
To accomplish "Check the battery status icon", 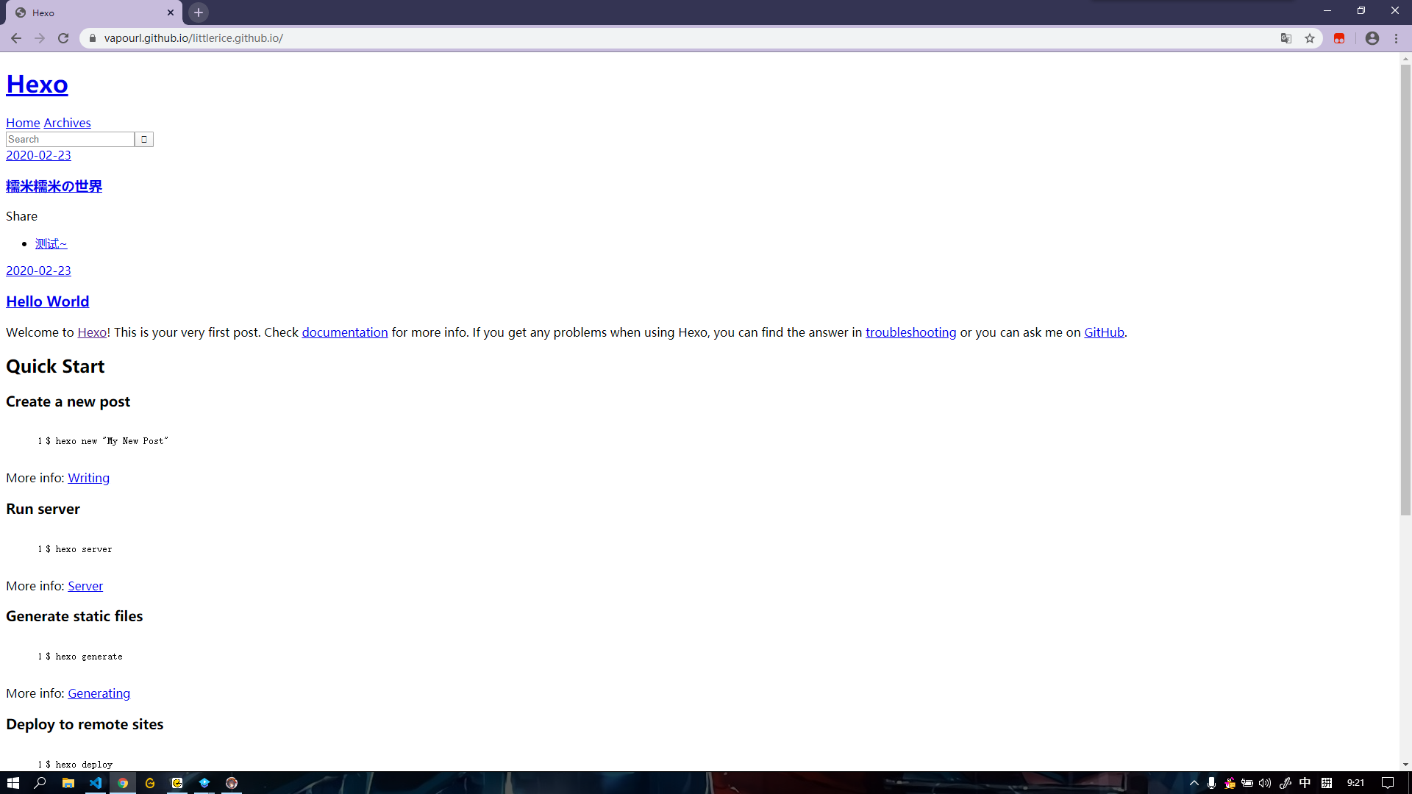I will [1247, 783].
